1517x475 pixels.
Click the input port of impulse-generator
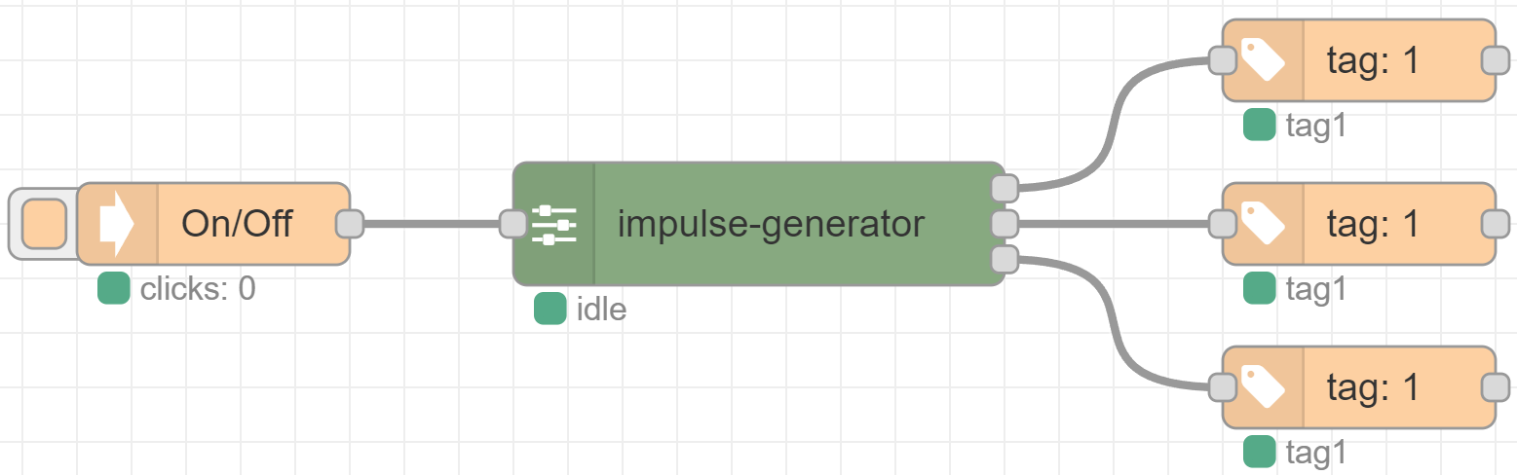pyautogui.click(x=513, y=224)
